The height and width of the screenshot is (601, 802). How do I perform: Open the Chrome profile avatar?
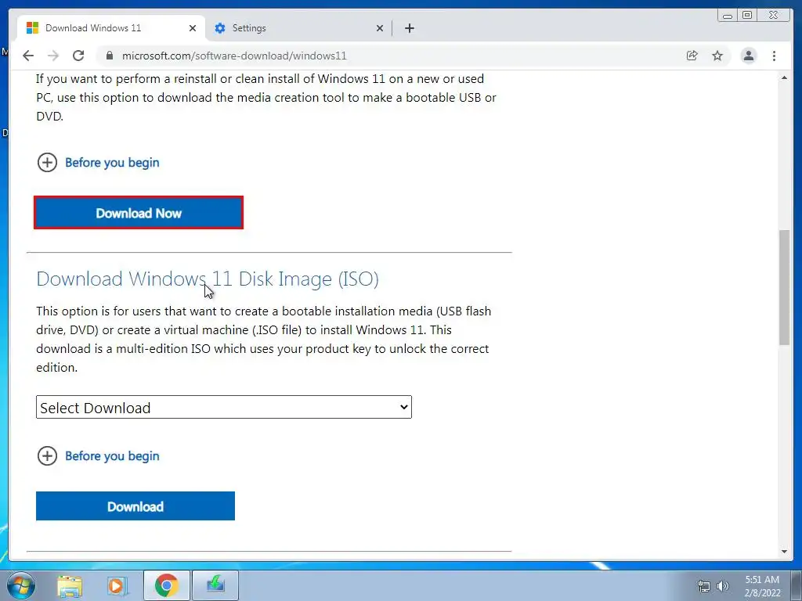749,56
